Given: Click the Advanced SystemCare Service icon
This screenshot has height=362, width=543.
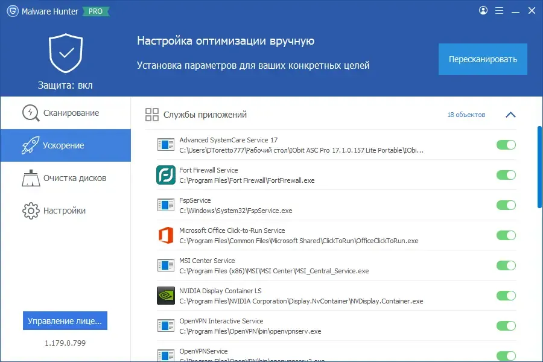Looking at the screenshot, I should pos(166,145).
